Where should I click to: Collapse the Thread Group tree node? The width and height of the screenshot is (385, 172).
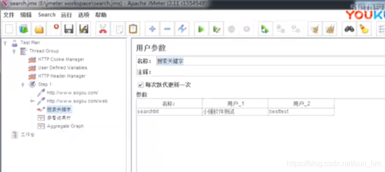14,51
